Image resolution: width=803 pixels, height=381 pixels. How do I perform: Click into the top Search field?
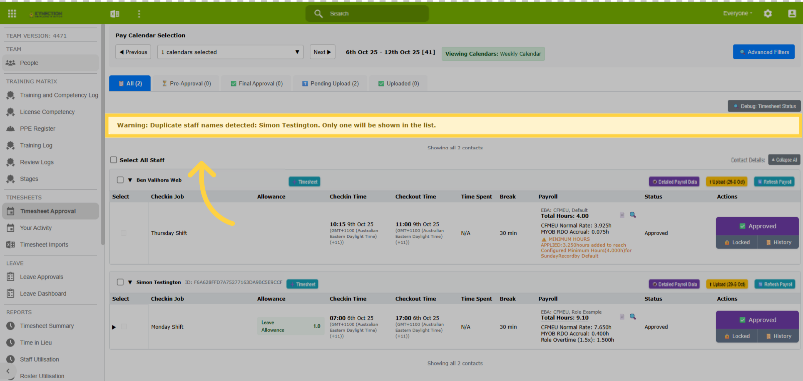point(367,13)
